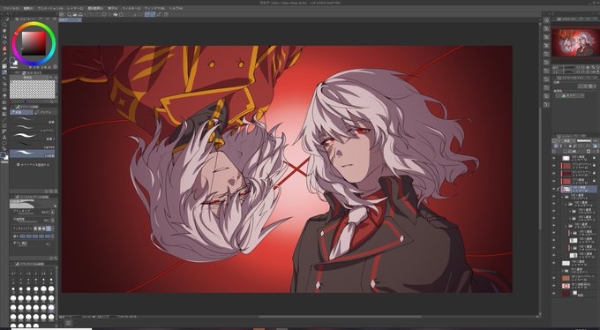Select the first brush stroke preset in the sub tool list
Screen dimensions: 600x330
tap(33, 120)
